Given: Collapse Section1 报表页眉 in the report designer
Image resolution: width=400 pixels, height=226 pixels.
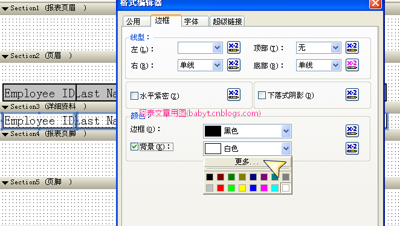Looking at the screenshot, I should 5,8.
